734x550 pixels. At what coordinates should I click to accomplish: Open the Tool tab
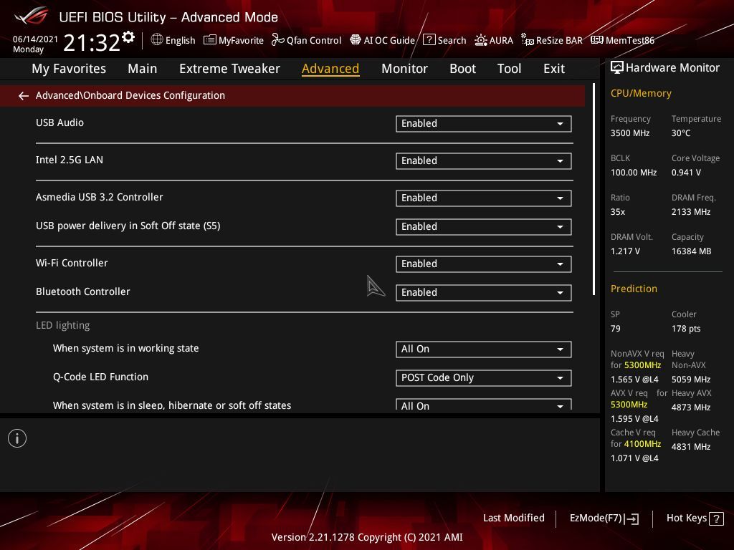click(x=509, y=69)
